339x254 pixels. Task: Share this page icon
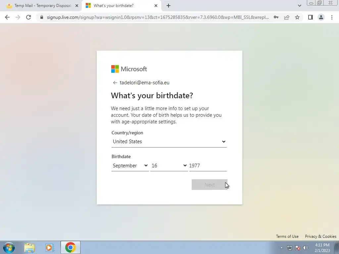point(287,17)
